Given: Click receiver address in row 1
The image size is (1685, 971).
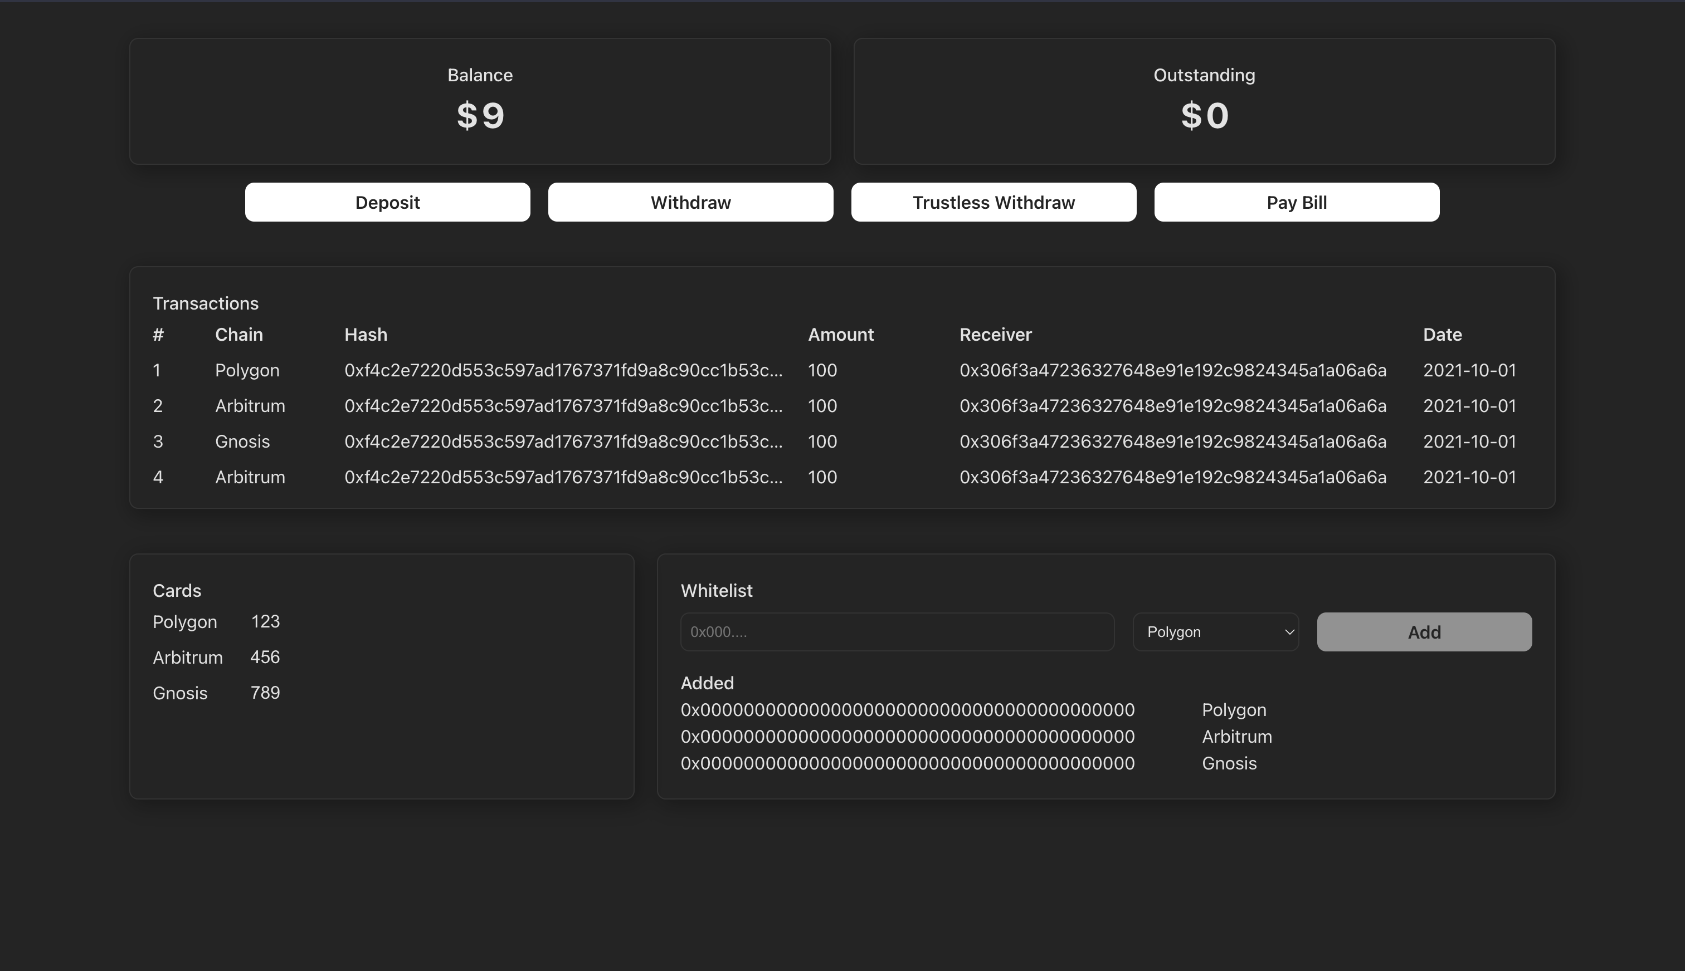Looking at the screenshot, I should click(x=1173, y=370).
